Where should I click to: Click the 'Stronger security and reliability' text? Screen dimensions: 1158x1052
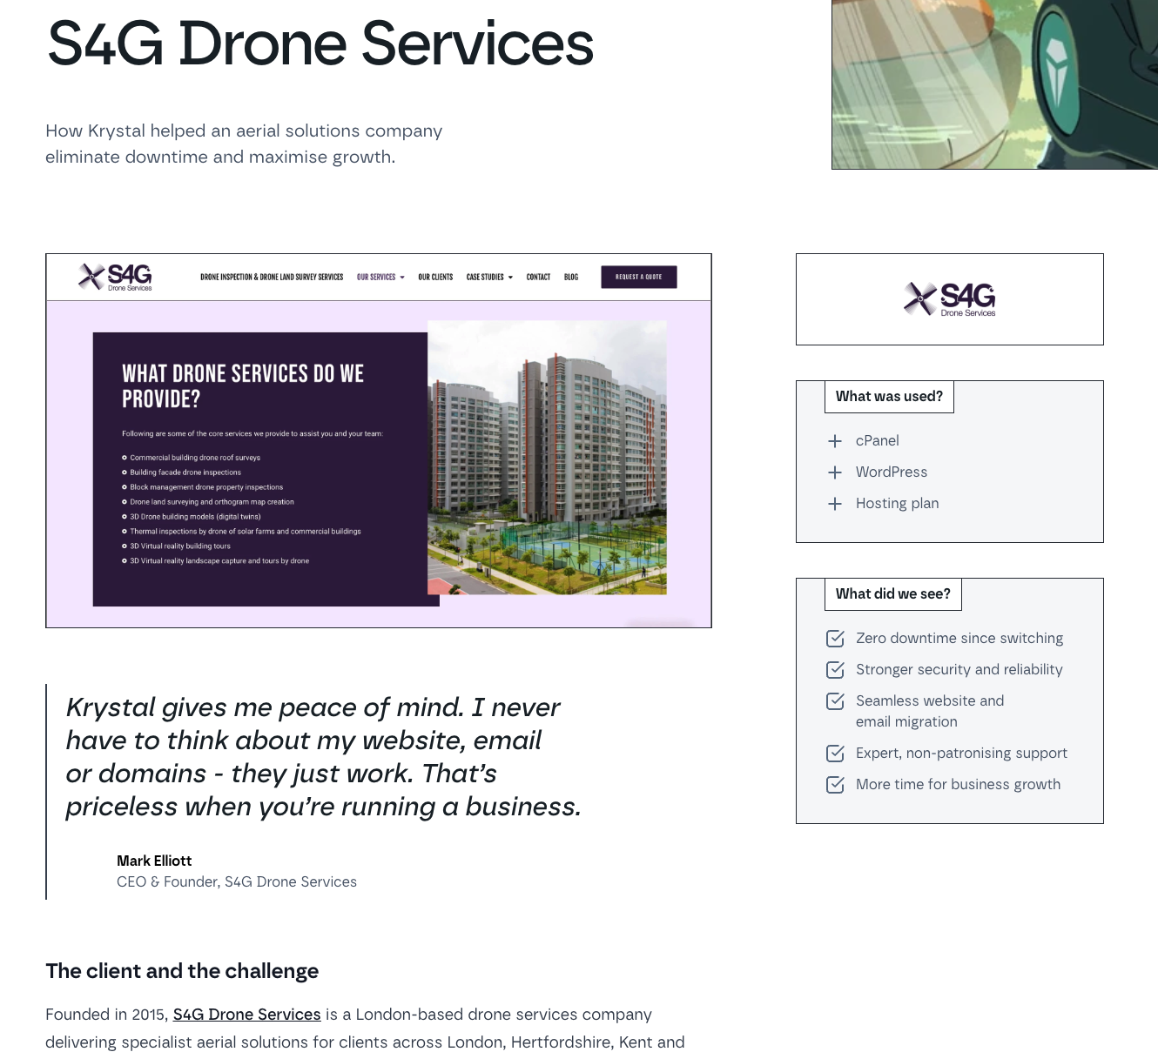959,670
